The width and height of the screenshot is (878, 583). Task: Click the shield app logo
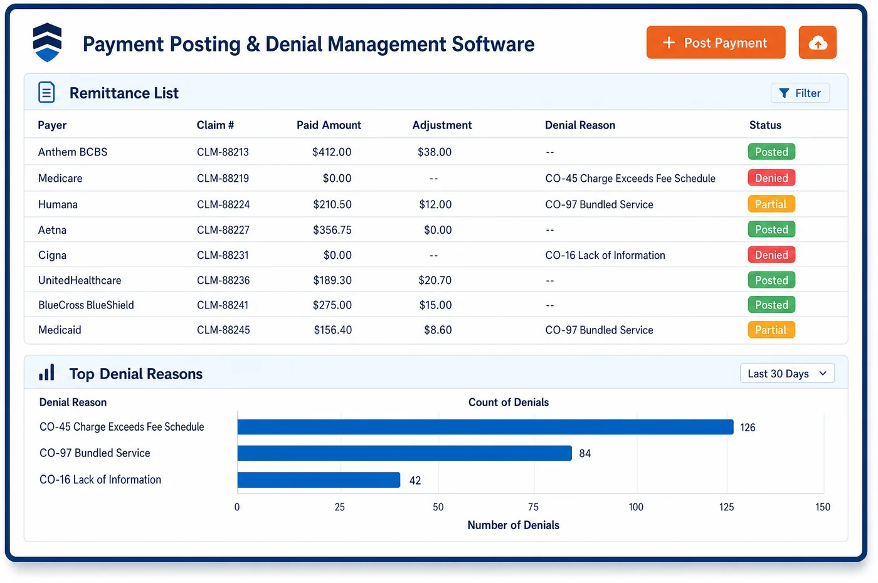[47, 42]
